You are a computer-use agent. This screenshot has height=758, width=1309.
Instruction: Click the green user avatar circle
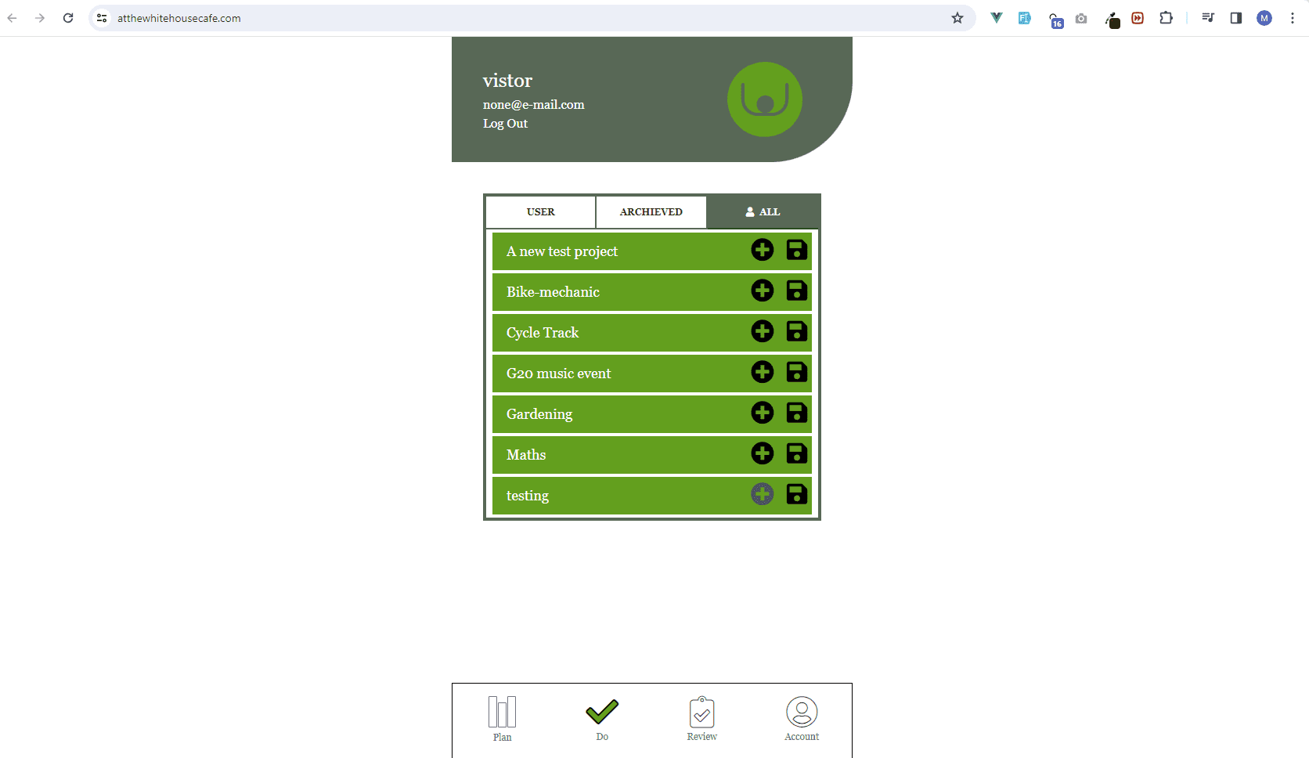click(764, 99)
